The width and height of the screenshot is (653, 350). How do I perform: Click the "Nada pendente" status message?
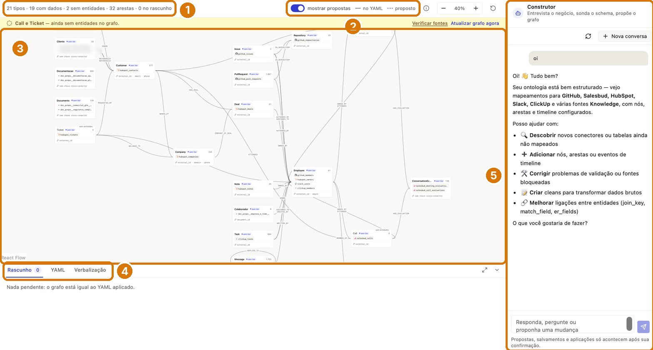[70, 287]
